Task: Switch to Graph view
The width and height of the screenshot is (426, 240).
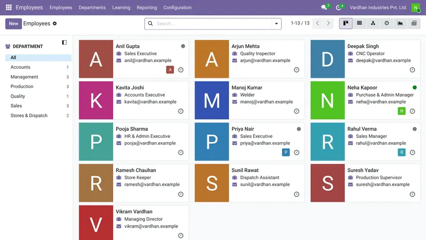Action: [x=400, y=23]
